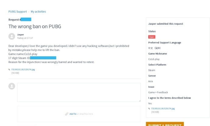
Task: Click the paperclip icon under the request message
Action: (9, 69)
